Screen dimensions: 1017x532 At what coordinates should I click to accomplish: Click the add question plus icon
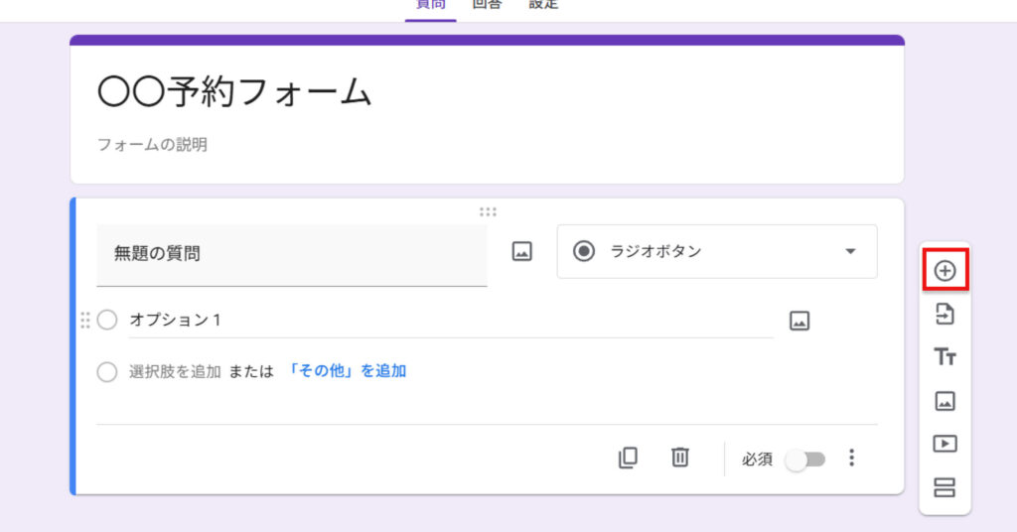click(x=944, y=270)
